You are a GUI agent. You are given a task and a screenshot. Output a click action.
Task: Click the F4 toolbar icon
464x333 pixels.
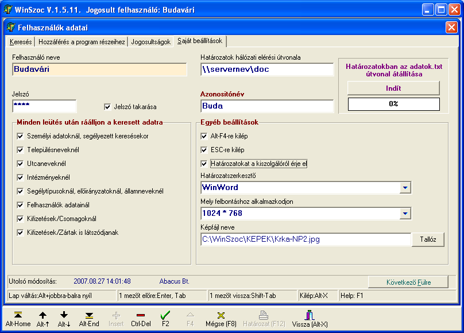[190, 315]
